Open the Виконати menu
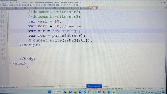 point(64,3)
